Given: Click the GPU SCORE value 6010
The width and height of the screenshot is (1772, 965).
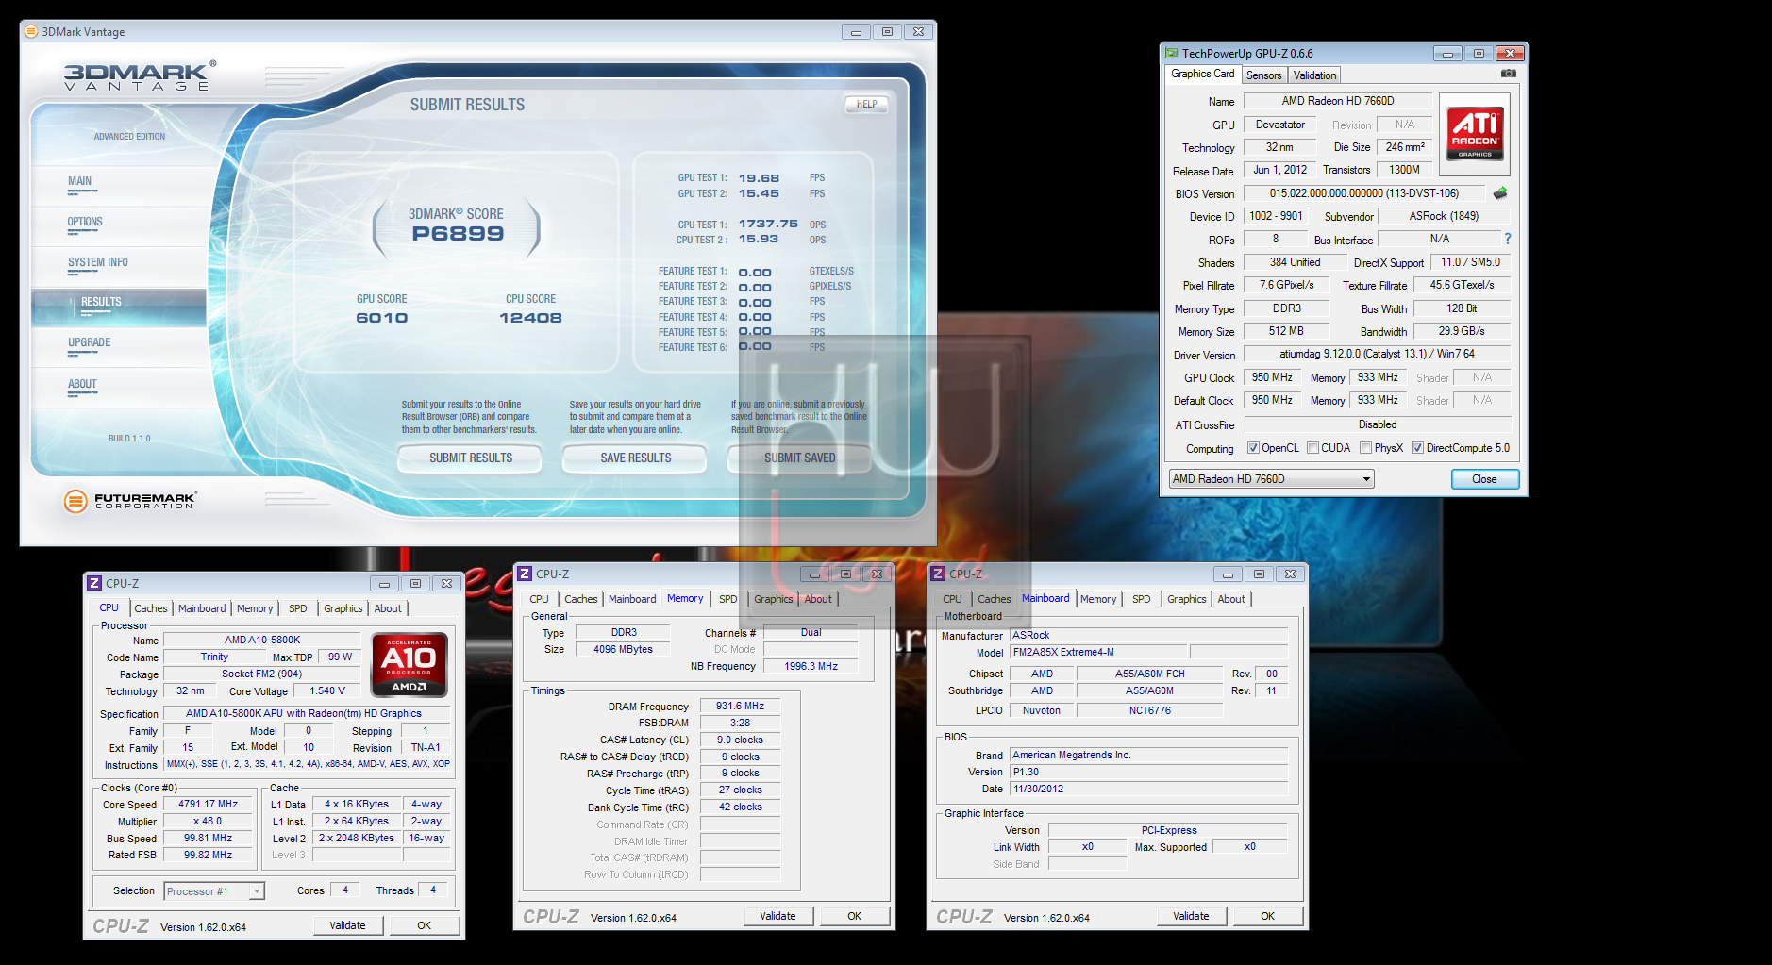Looking at the screenshot, I should (x=382, y=318).
